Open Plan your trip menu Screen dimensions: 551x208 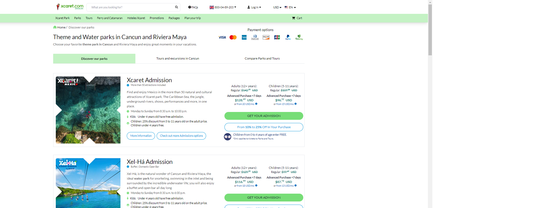192,18
